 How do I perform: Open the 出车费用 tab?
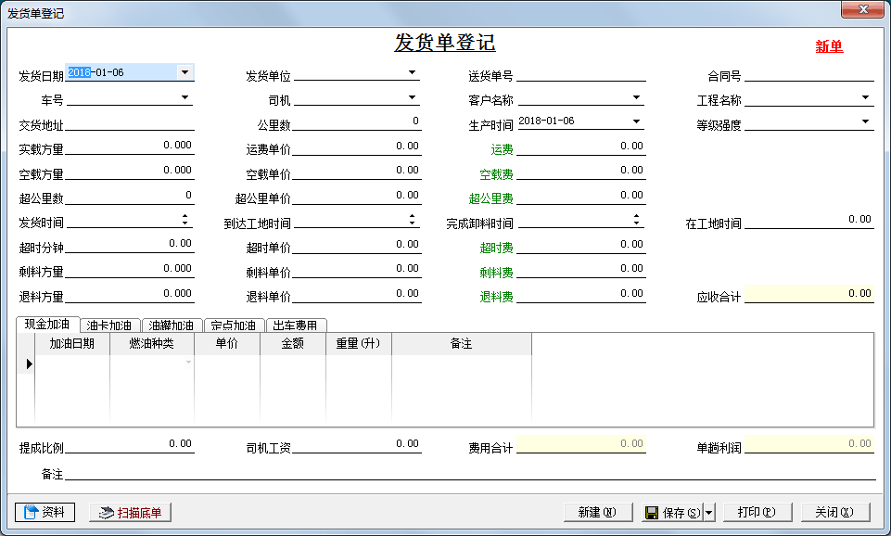[x=296, y=325]
